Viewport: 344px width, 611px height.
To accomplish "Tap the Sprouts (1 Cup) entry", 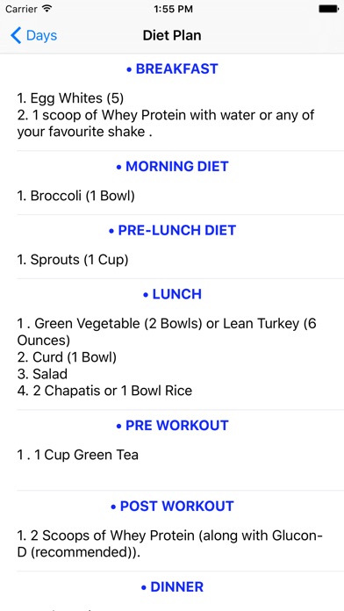I will [x=73, y=260].
